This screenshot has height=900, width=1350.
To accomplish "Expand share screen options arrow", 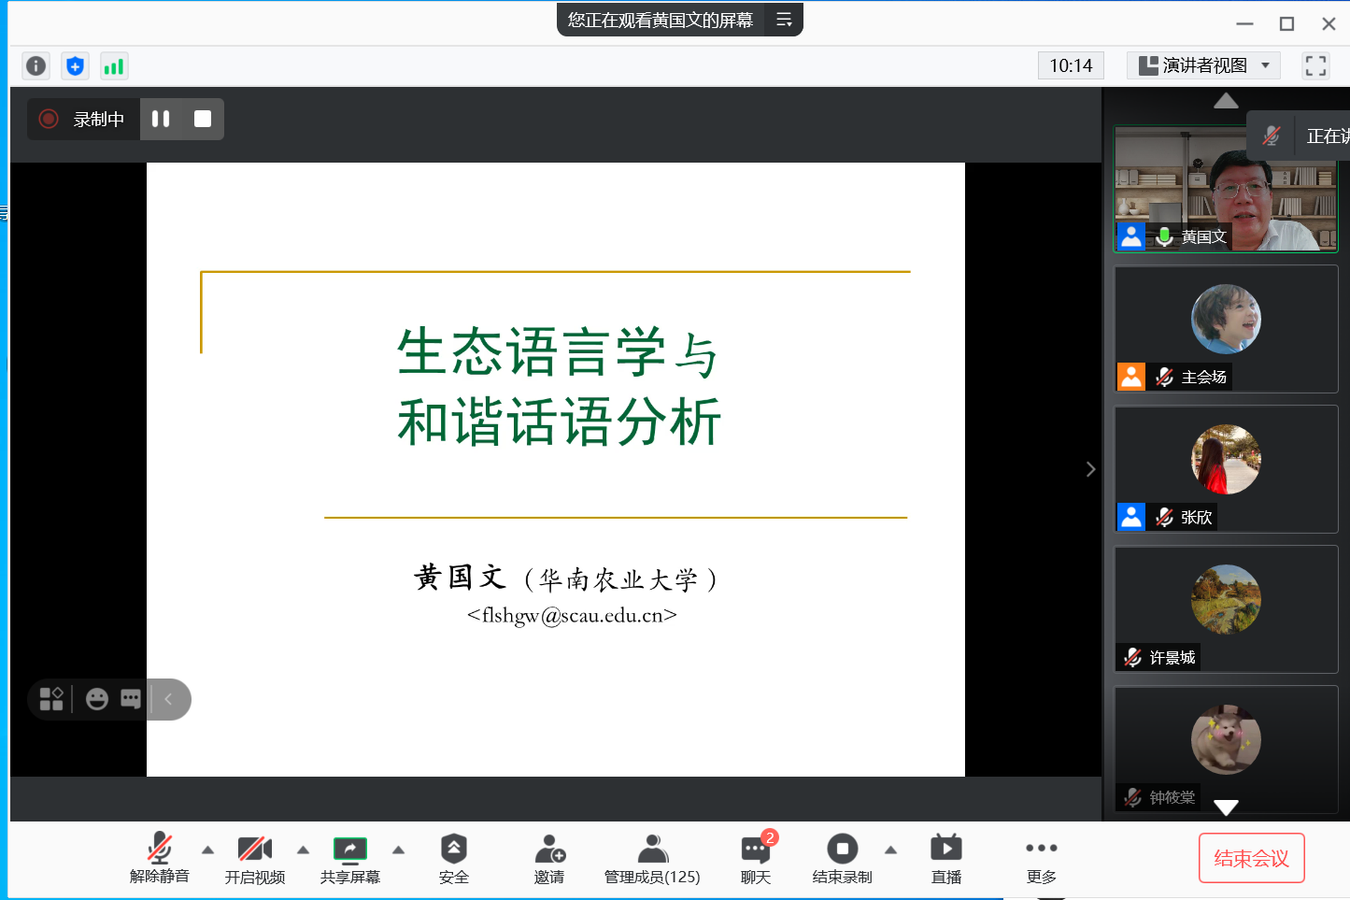I will pyautogui.click(x=398, y=850).
